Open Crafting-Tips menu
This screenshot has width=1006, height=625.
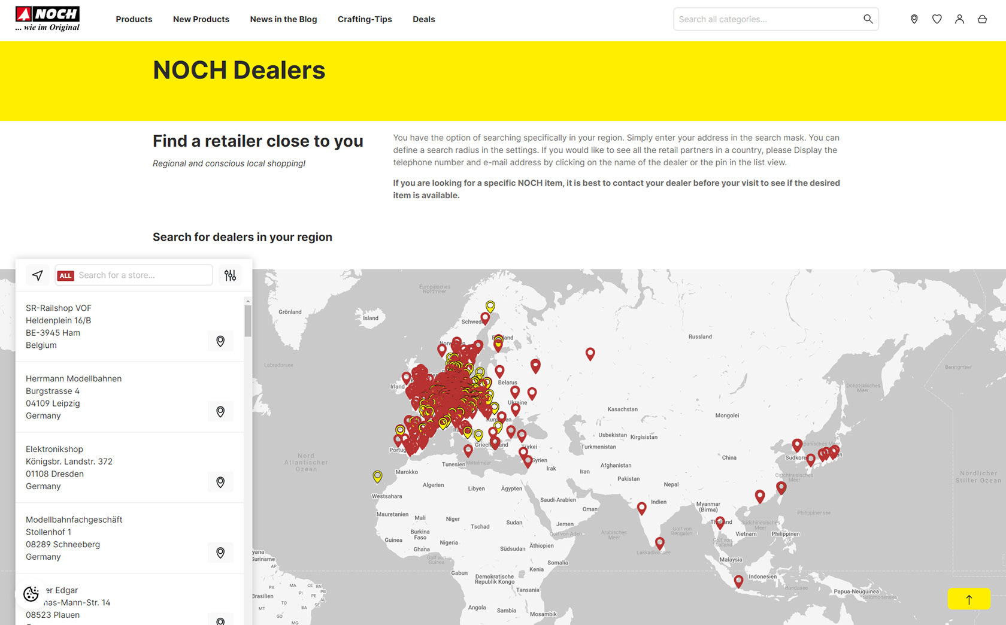(x=365, y=19)
